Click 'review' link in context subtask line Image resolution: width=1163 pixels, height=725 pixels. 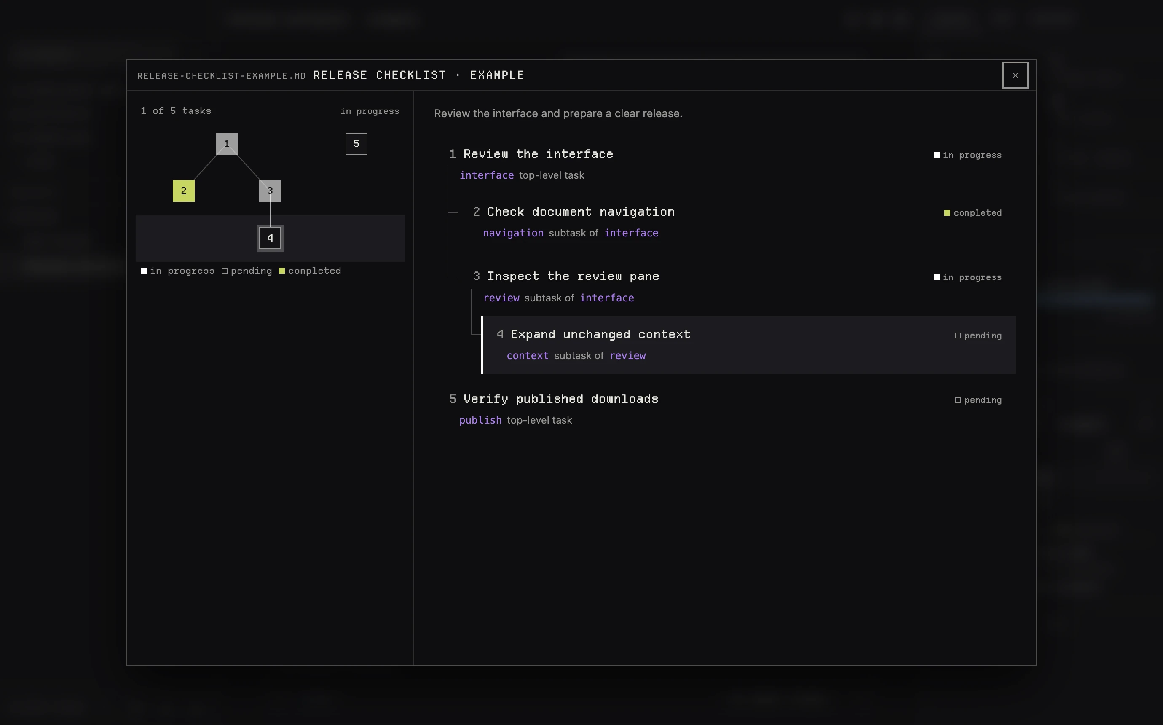click(627, 355)
